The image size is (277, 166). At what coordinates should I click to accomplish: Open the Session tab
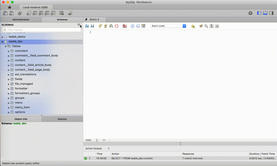tap(62, 119)
